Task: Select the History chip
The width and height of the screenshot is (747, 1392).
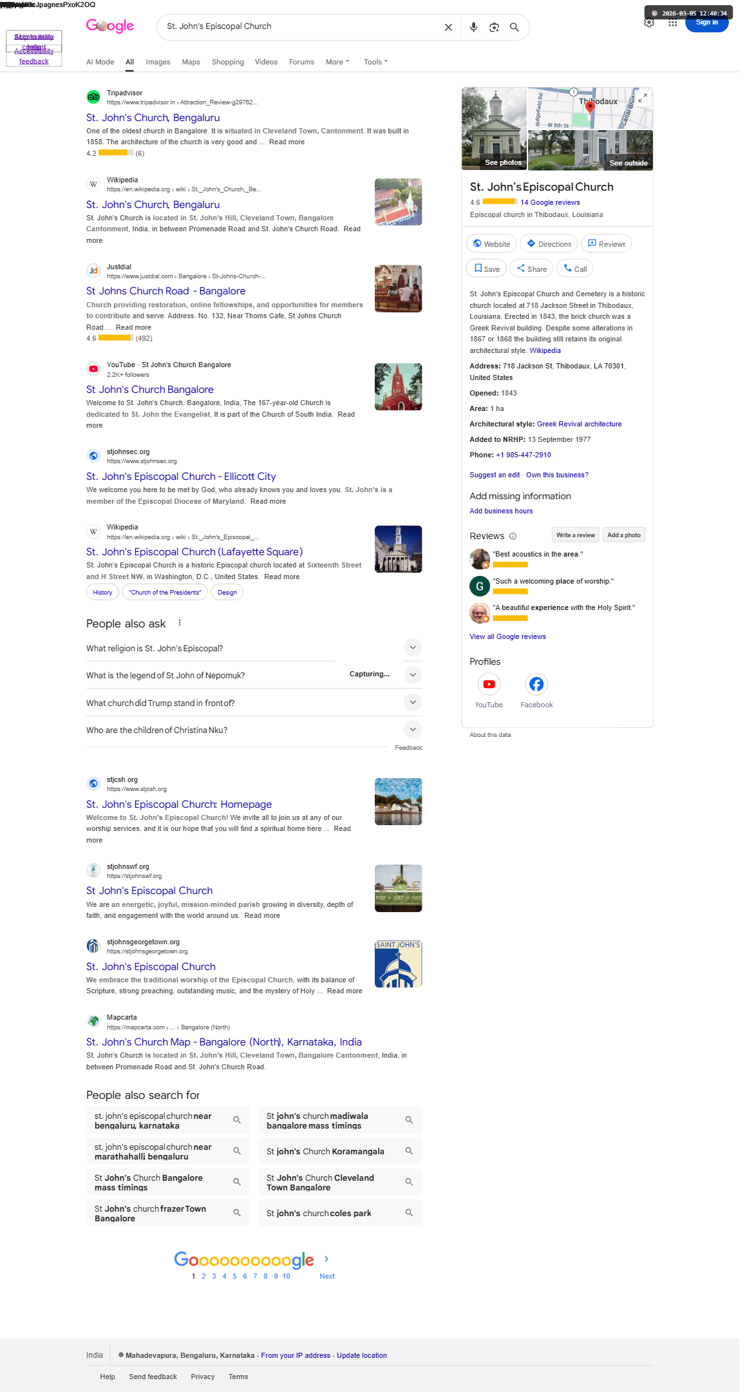Action: [x=102, y=593]
